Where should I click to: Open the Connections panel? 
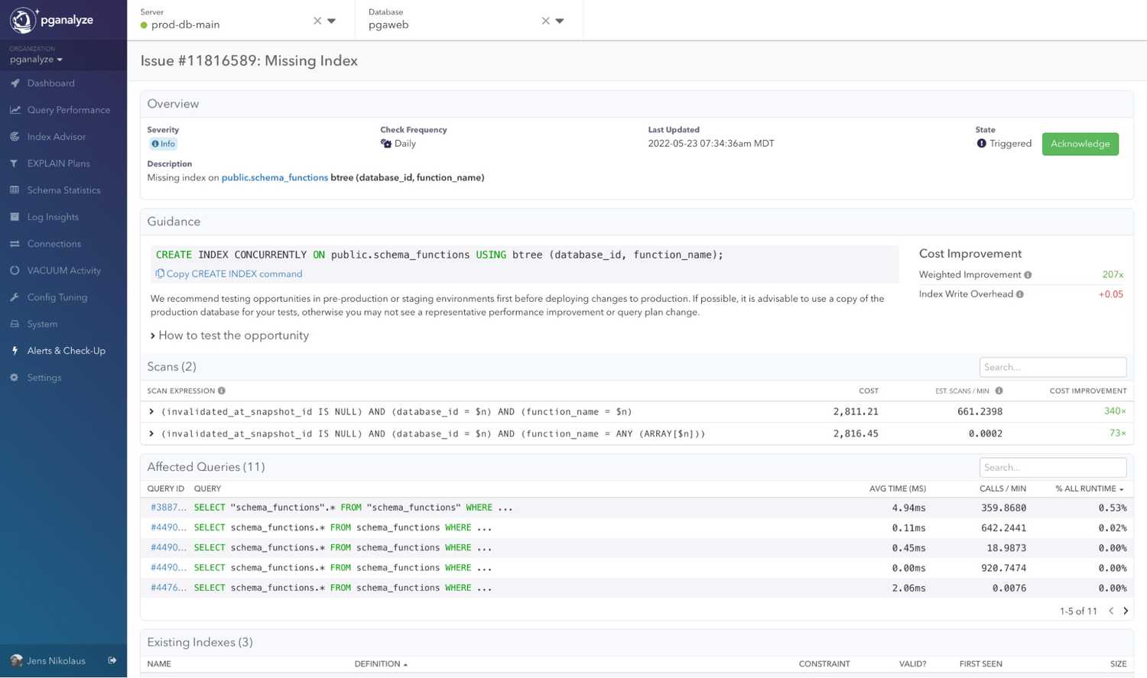point(54,243)
